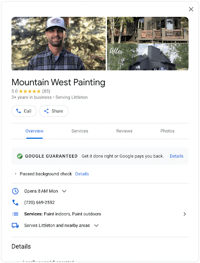
Task: Open the background check Details link
Action: pos(82,174)
